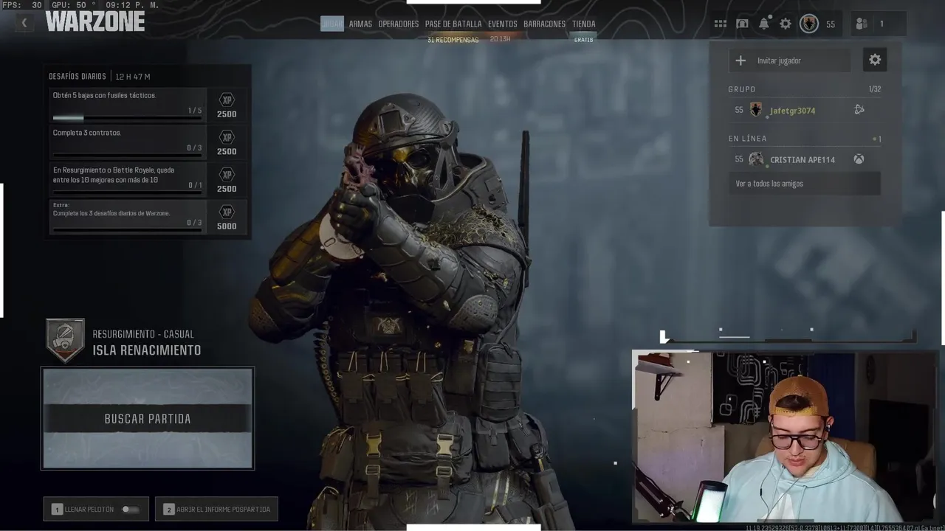
Task: Click Ver a todos los amigos
Action: (x=804, y=184)
